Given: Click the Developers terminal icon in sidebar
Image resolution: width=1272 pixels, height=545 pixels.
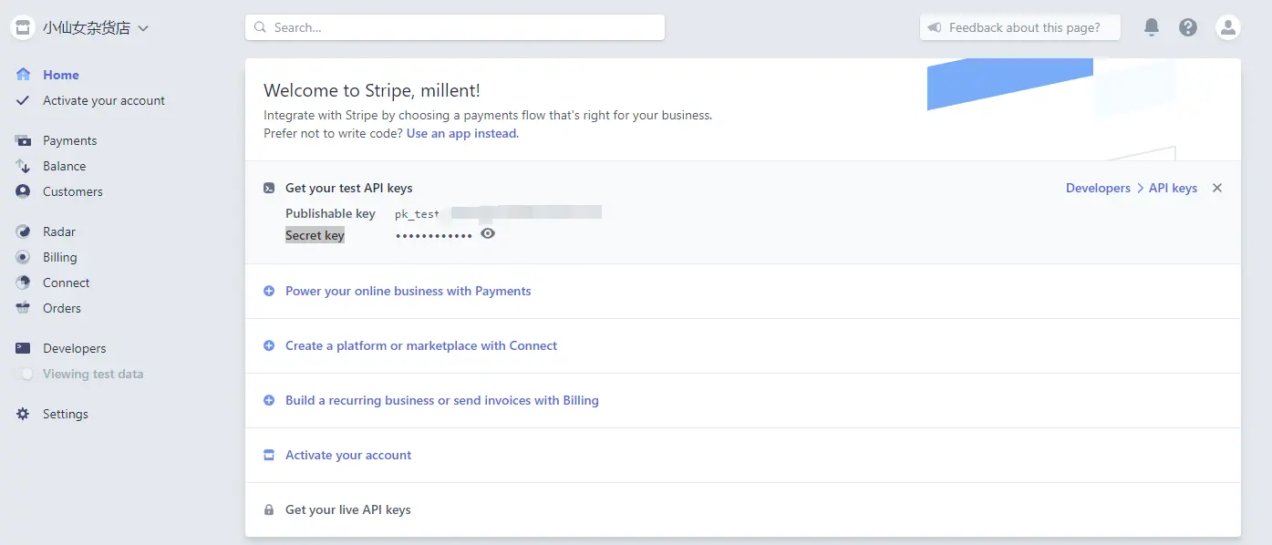Looking at the screenshot, I should (24, 348).
